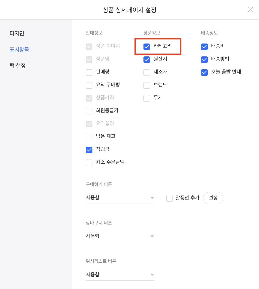The image size is (259, 289).
Task: Uncheck the 카테고리 checkbox
Action: (x=147, y=47)
